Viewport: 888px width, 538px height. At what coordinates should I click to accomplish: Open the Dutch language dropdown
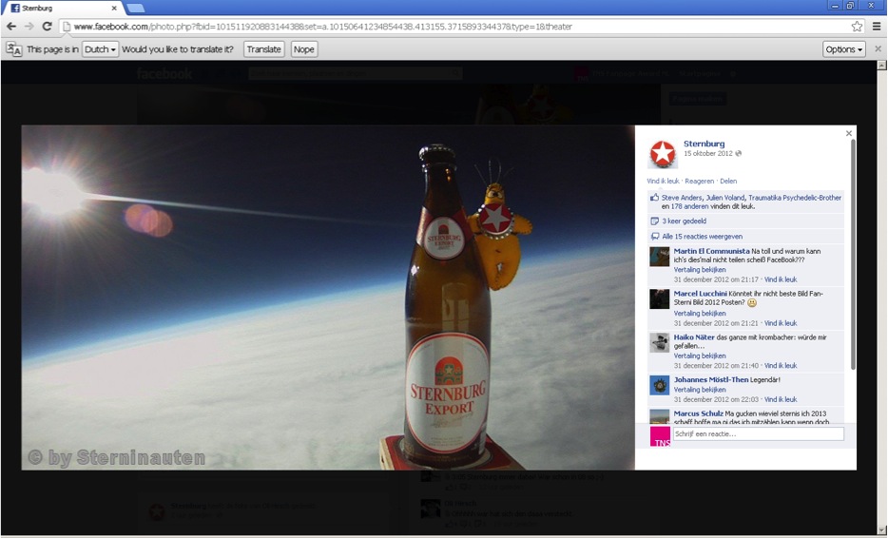[100, 49]
